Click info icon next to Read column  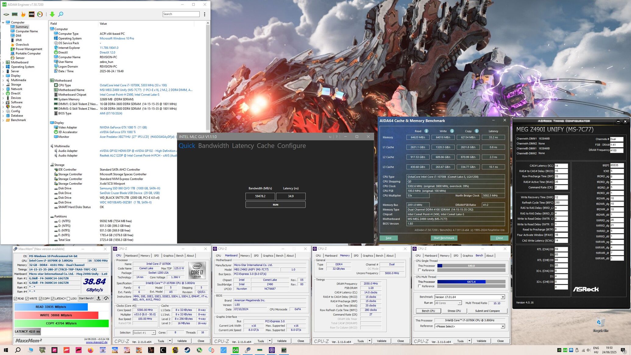click(x=426, y=131)
